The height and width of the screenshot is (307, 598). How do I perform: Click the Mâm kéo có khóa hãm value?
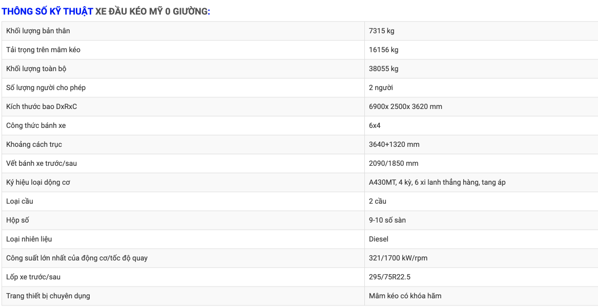405,296
